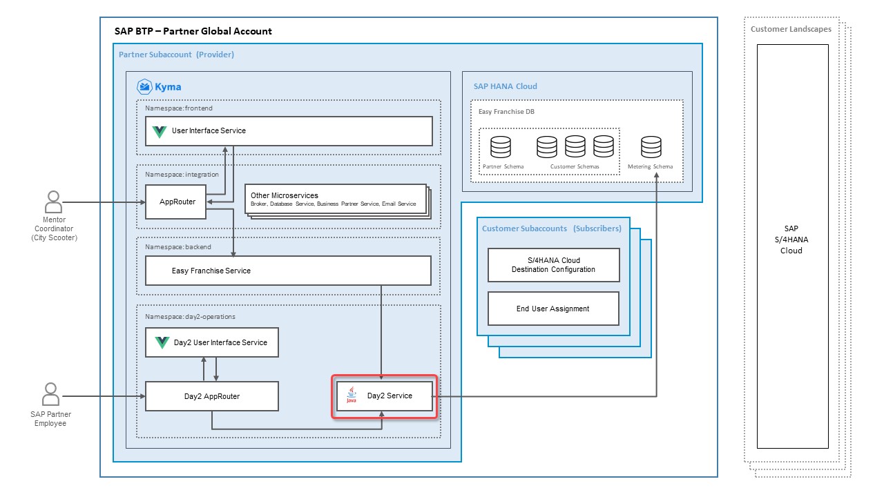The image size is (884, 497).
Task: Click the SAP HANA Cloud heading
Action: (x=506, y=86)
